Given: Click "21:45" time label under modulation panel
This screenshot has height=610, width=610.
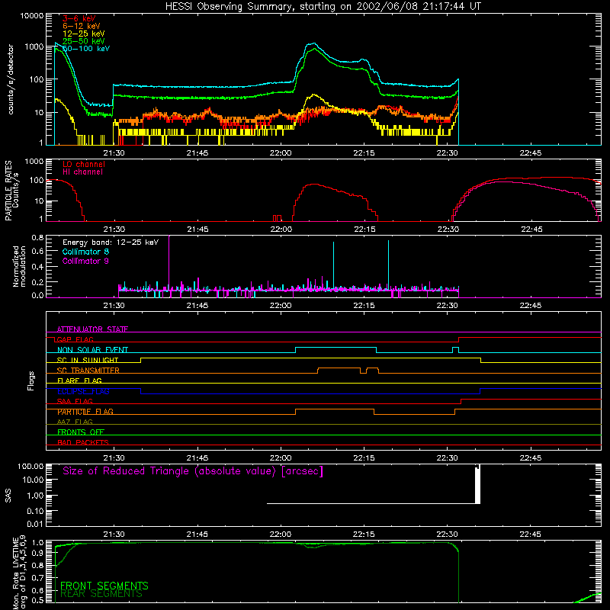Looking at the screenshot, I should point(197,306).
